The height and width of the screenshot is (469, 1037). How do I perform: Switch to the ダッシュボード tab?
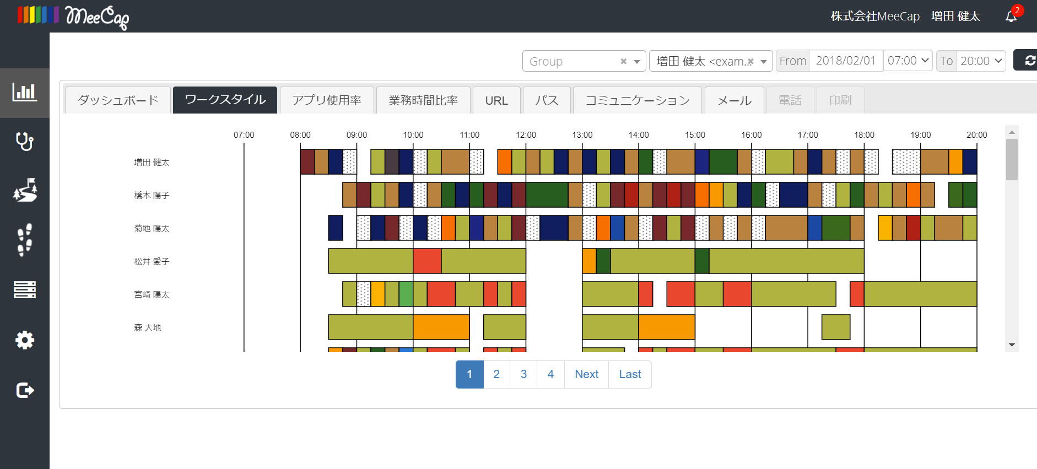[118, 100]
